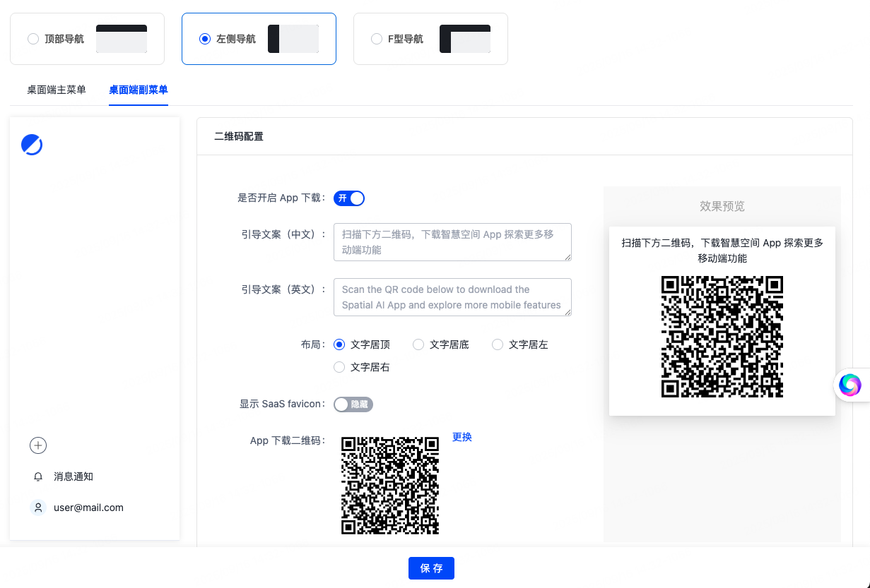Select the 顶部导航 radio option
Viewport: 870px width, 588px height.
33,40
